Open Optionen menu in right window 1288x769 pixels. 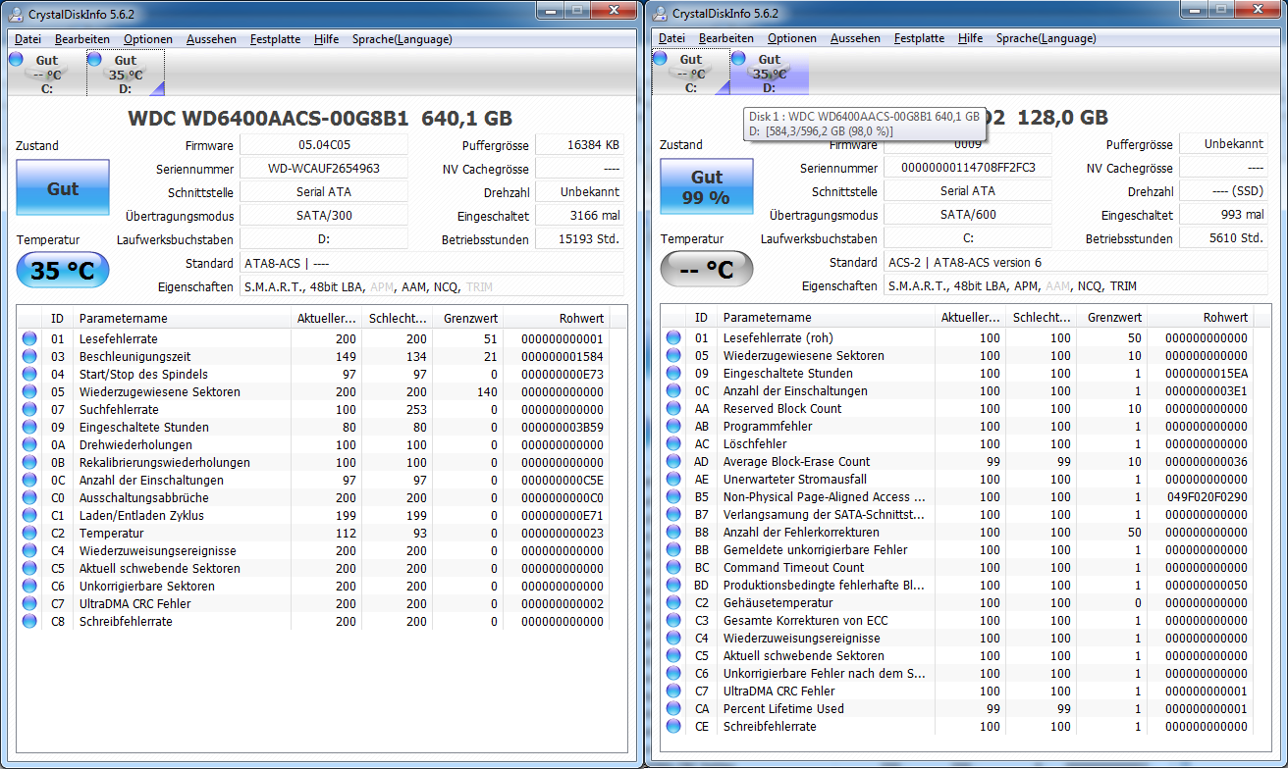tap(792, 39)
